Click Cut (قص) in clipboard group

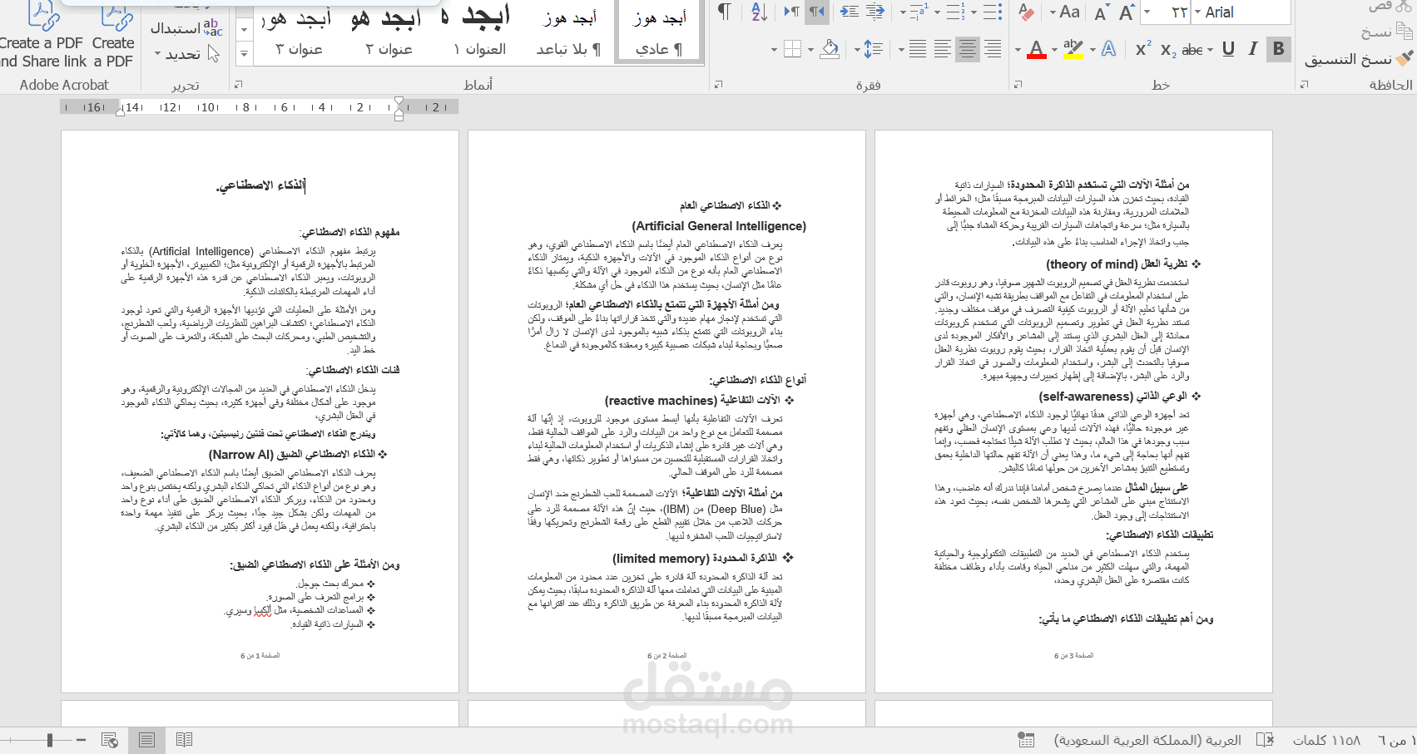(1390, 6)
